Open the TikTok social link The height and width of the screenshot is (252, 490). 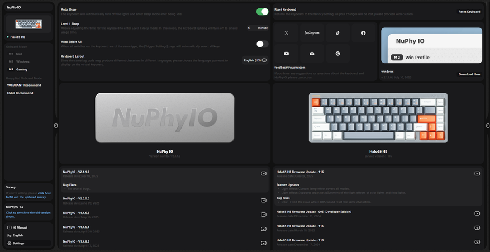tap(337, 33)
